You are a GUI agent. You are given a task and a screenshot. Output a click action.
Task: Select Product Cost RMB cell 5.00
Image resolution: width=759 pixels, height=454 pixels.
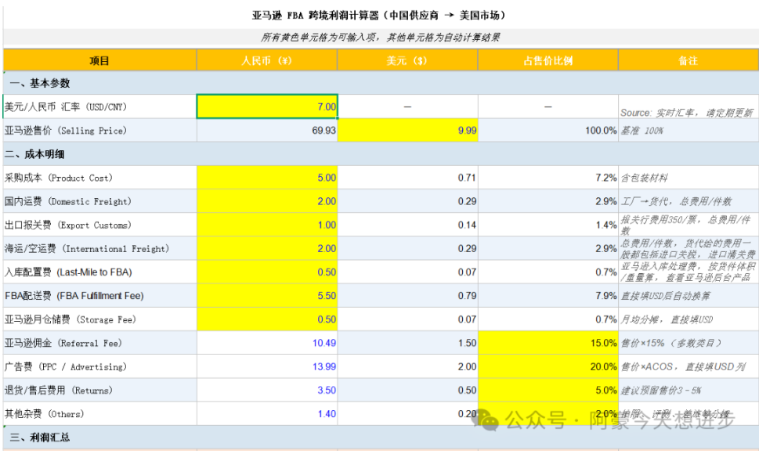tap(267, 178)
